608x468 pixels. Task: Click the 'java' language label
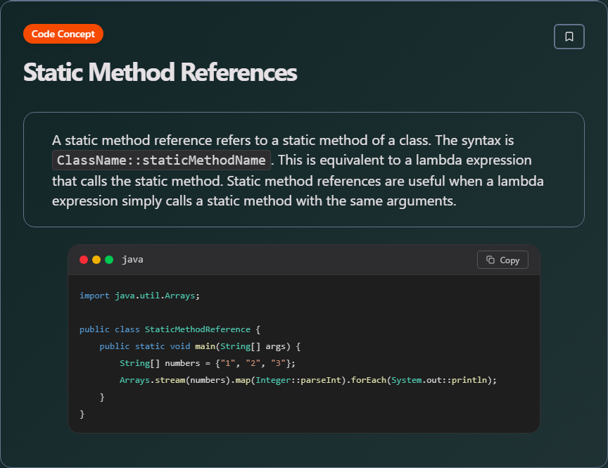[132, 260]
